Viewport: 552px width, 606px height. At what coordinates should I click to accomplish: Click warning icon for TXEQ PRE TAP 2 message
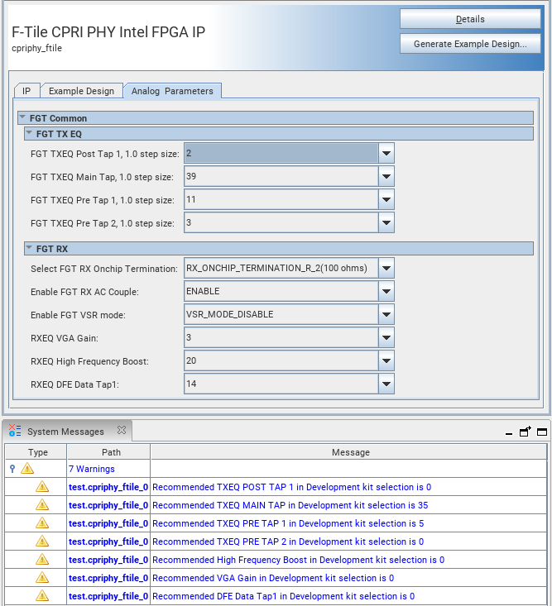[x=42, y=541]
